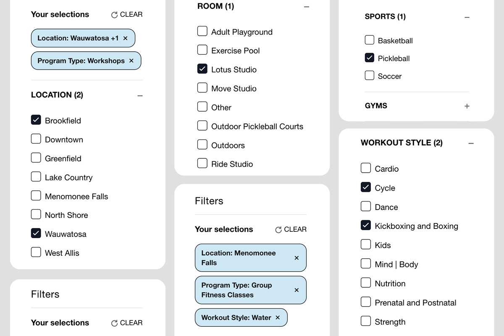Image resolution: width=504 pixels, height=336 pixels.
Task: Remove the Location: Menomonee Falls chip
Action: [x=297, y=258]
